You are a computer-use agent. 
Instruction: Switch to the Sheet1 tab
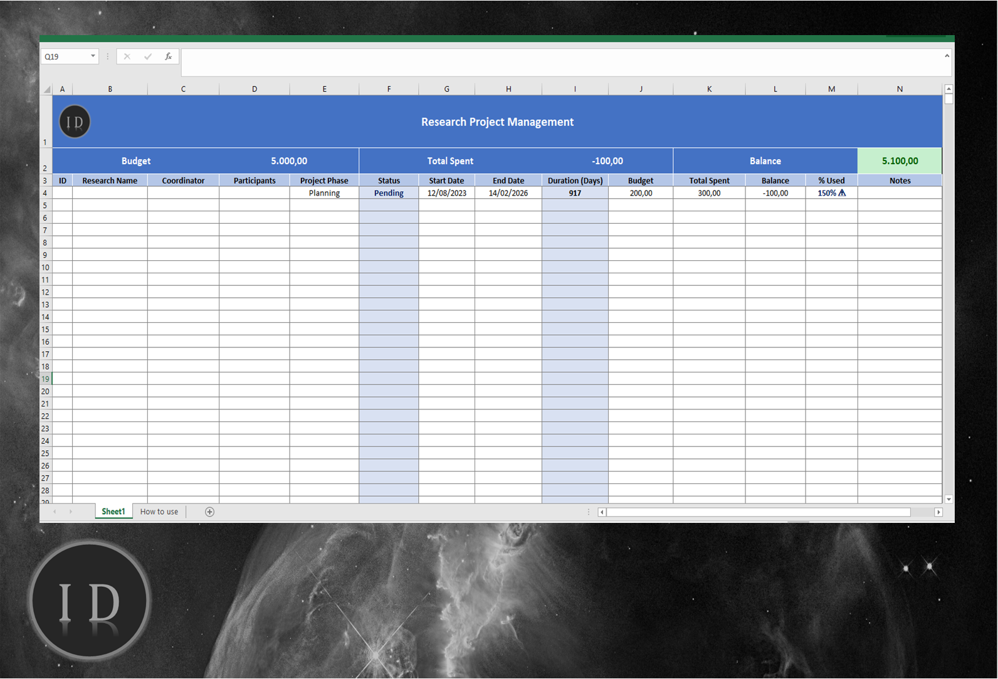click(x=113, y=512)
